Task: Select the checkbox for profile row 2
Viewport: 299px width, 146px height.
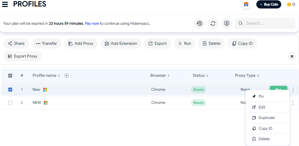Action: coord(10,103)
